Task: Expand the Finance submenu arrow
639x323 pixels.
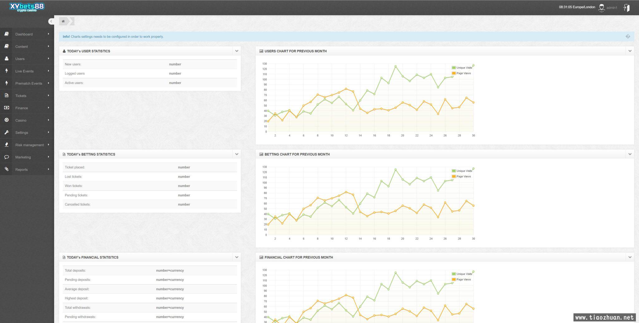Action: point(48,107)
